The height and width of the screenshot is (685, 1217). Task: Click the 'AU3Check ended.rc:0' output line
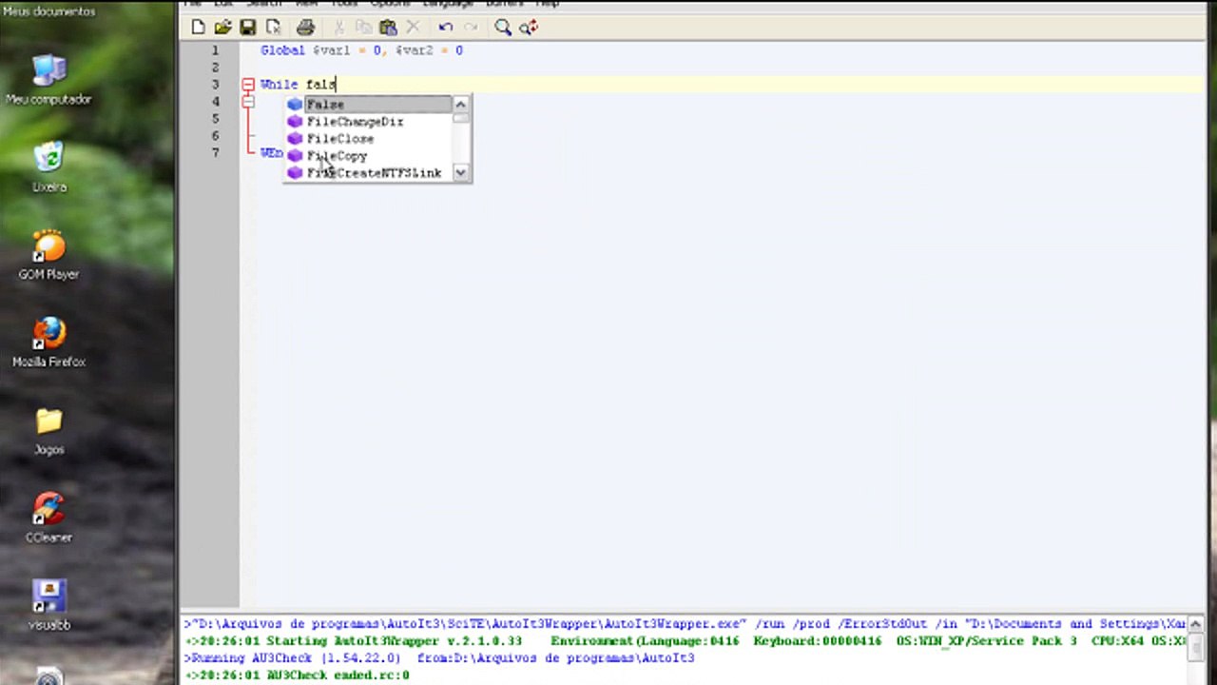click(297, 675)
